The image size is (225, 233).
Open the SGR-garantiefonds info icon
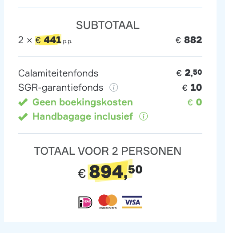click(114, 87)
